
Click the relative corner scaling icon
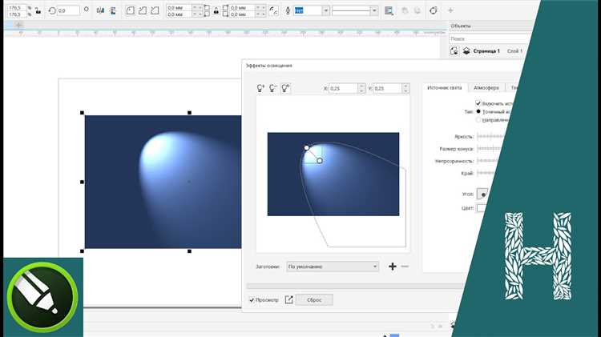(273, 10)
